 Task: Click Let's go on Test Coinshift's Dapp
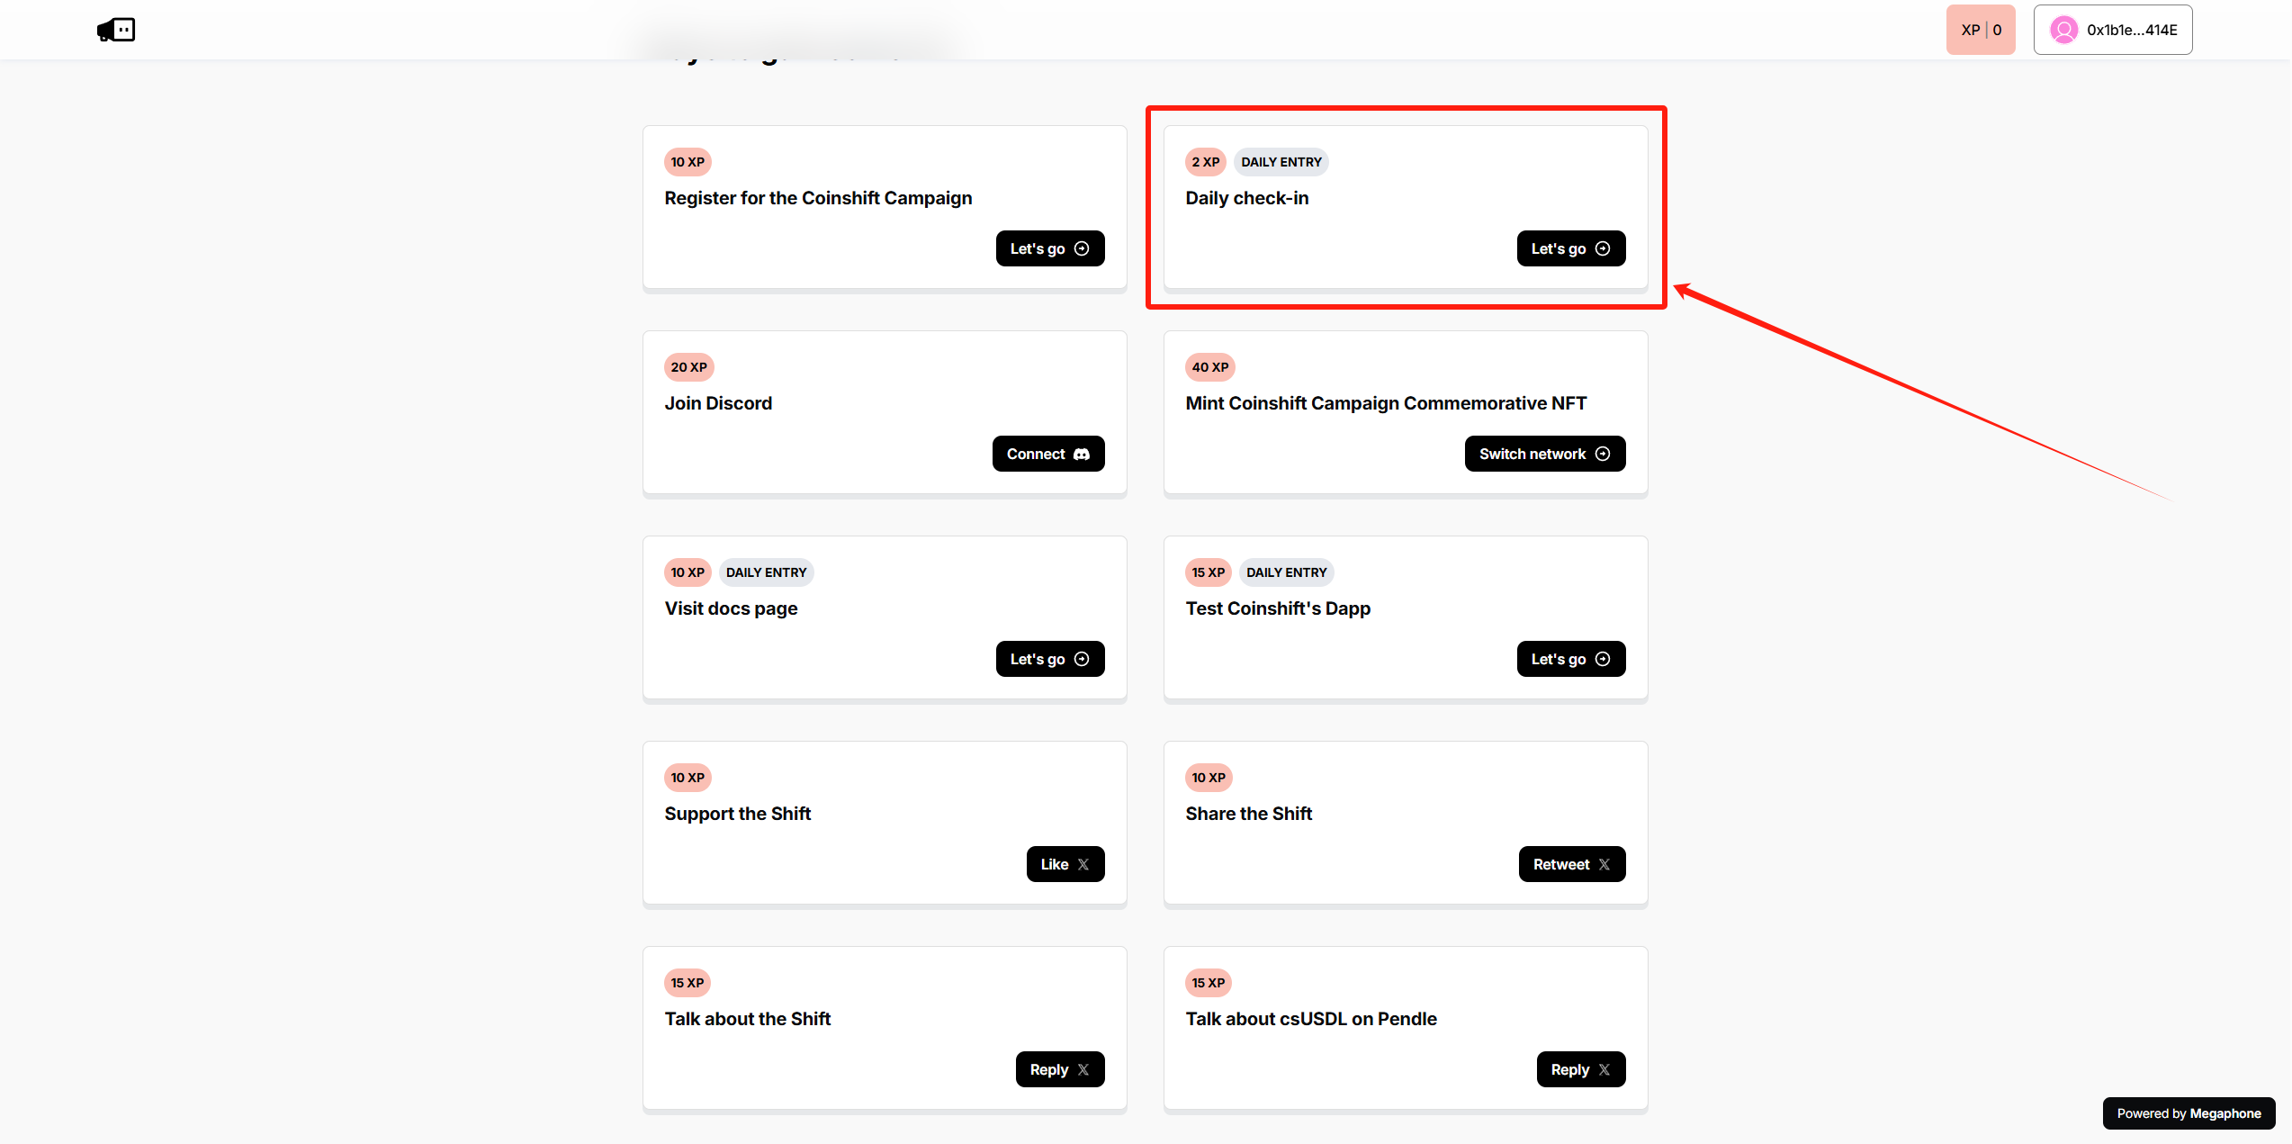[1571, 659]
